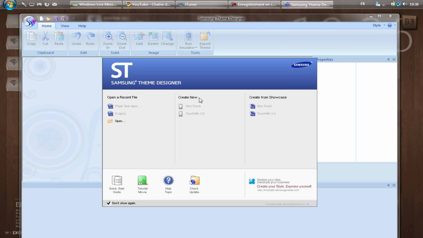Switch to YouTube Chrome taskbar button
The height and width of the screenshot is (238, 423).
(149, 5)
